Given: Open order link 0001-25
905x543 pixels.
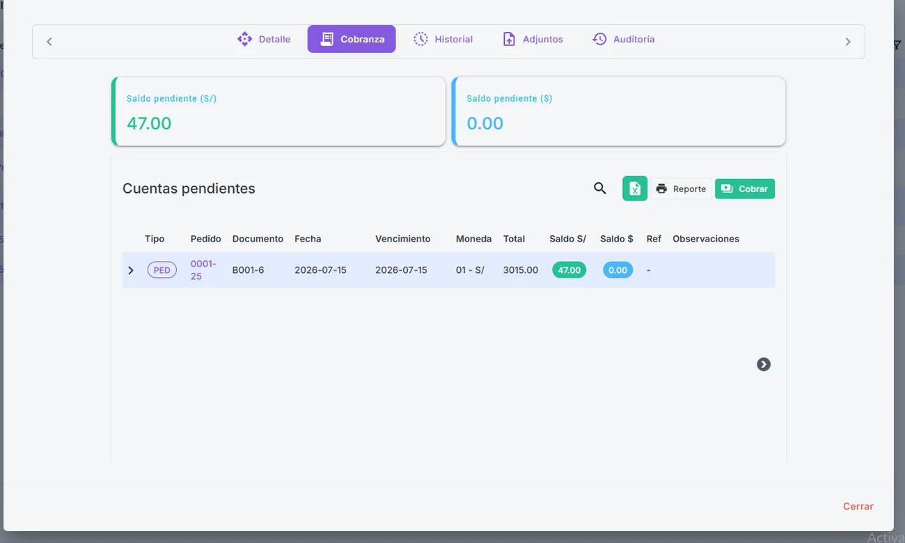Looking at the screenshot, I should click(x=204, y=270).
